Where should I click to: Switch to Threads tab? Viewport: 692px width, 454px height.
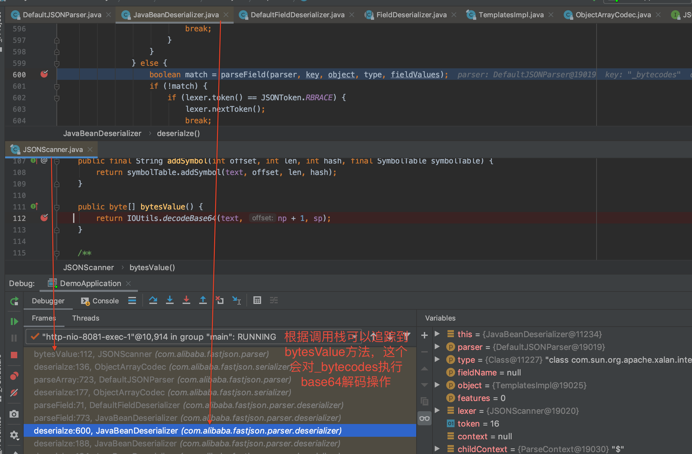pyautogui.click(x=86, y=318)
